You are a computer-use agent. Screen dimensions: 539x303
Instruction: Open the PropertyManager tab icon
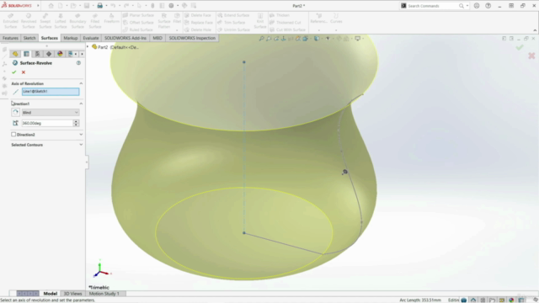(x=26, y=54)
